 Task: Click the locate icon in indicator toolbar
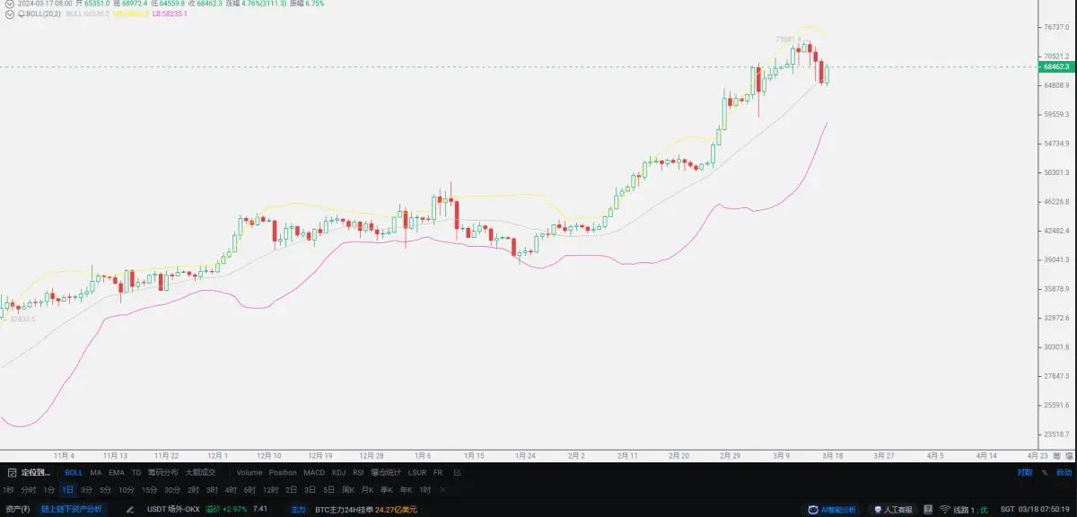[13, 472]
